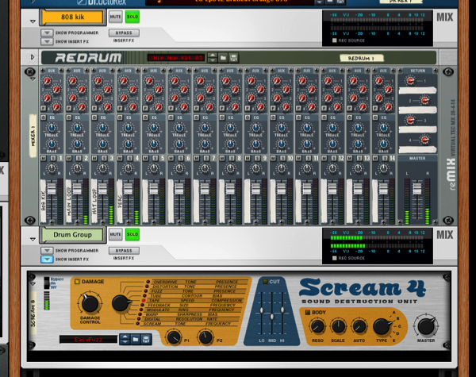
Task: Click the Body AUTO knob
Action: [359, 326]
